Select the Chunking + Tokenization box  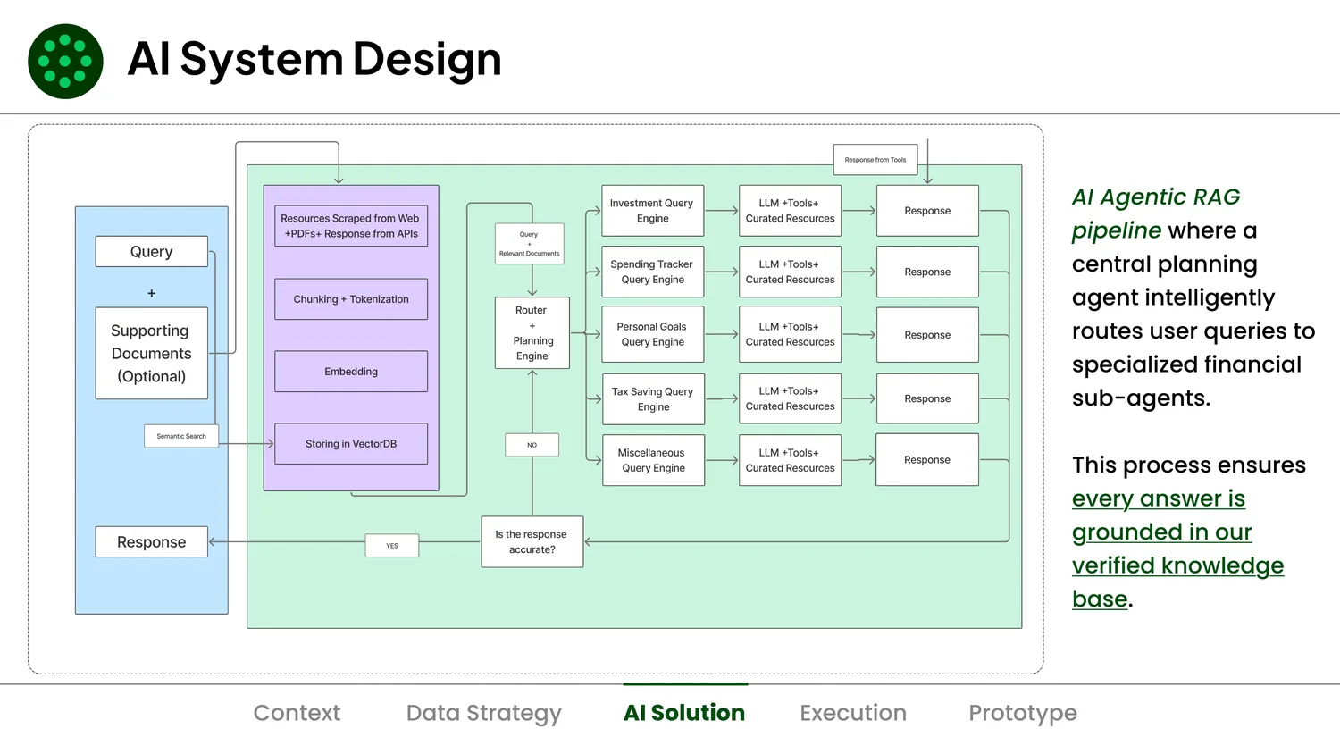351,299
